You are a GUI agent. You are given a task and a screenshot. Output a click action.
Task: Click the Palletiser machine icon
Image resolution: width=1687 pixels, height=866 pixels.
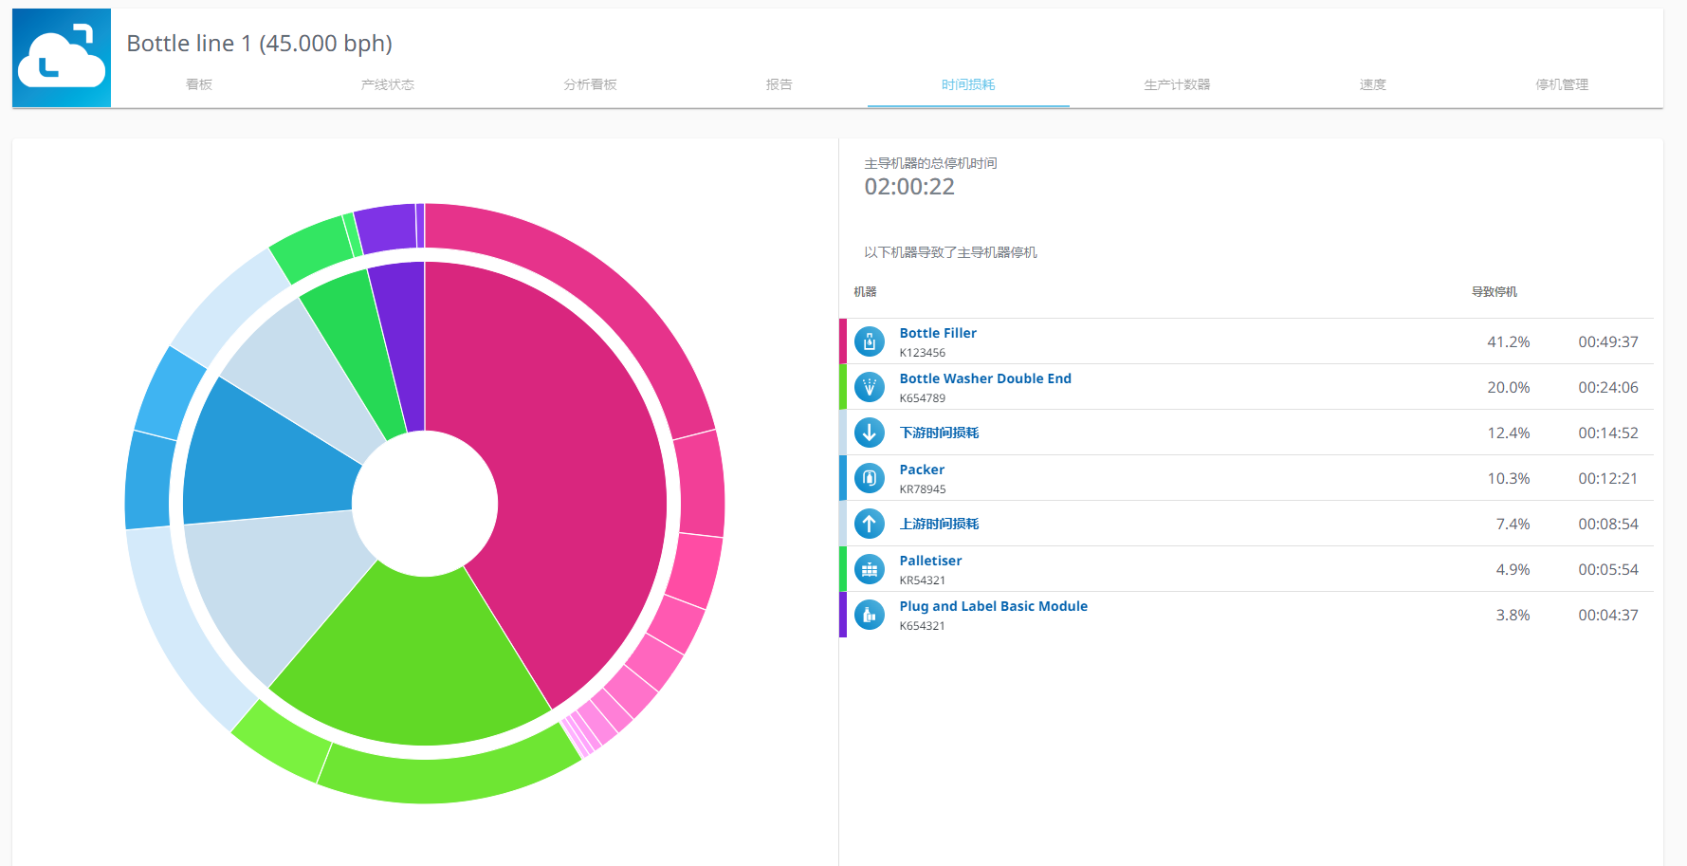point(869,569)
